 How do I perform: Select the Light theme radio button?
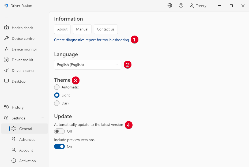[57, 95]
